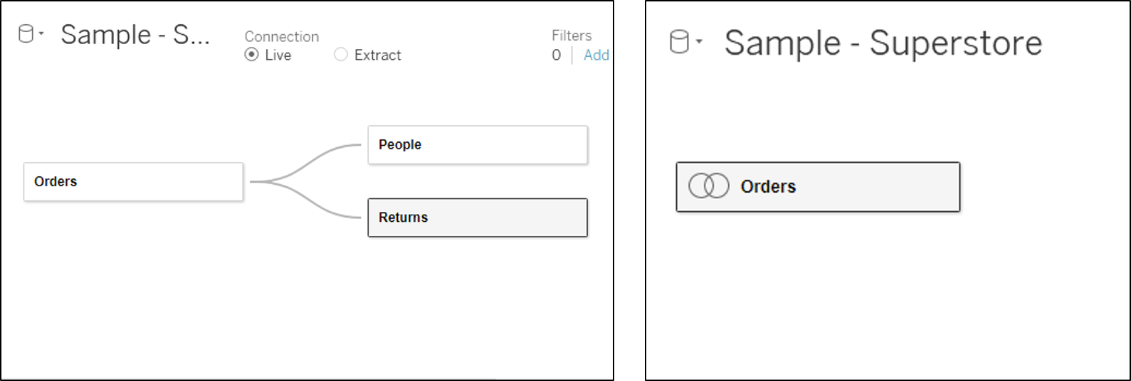Select the Orders table linked to People and Returns
The image size is (1131, 381).
click(133, 182)
